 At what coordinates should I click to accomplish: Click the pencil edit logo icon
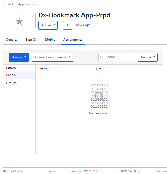point(33,16)
